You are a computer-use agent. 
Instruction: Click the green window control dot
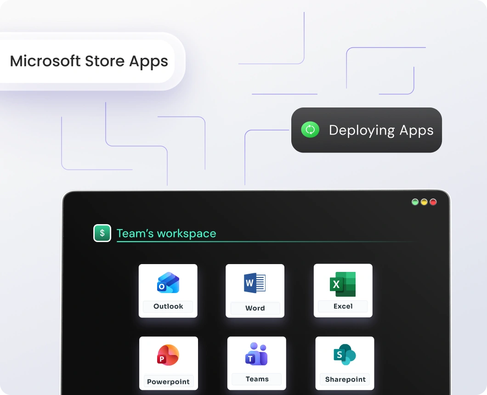pyautogui.click(x=415, y=202)
